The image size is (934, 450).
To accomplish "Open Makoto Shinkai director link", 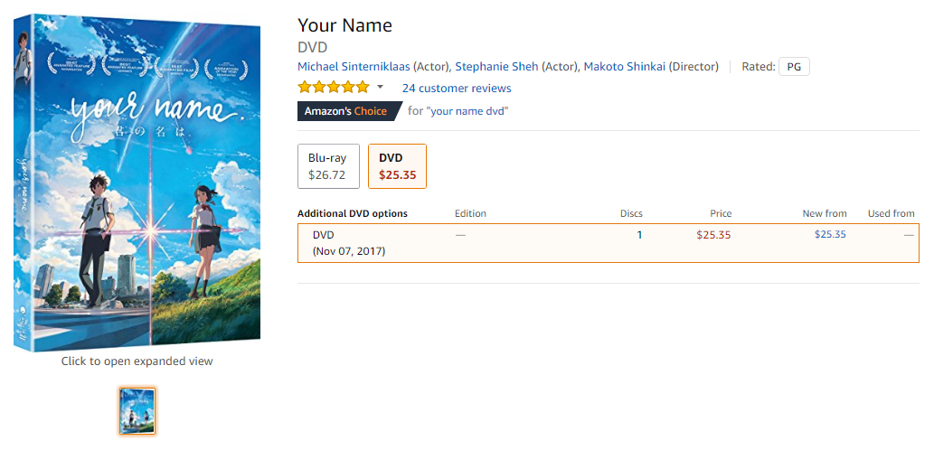I will pos(625,67).
